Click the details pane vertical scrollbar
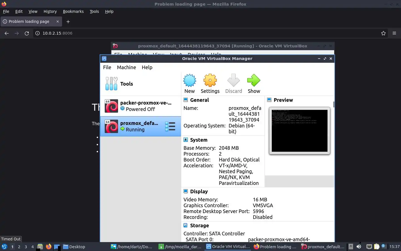Image resolution: width=401 pixels, height=251 pixels. coord(334,104)
